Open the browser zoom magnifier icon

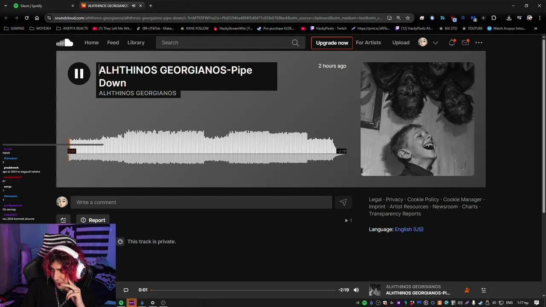398,18
